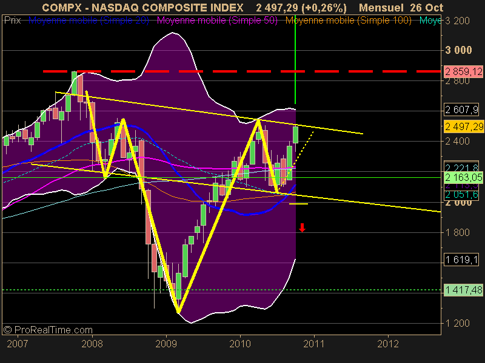Click the '1 800' price axis tick
Viewport: 485px width, 363px height.
pyautogui.click(x=457, y=232)
